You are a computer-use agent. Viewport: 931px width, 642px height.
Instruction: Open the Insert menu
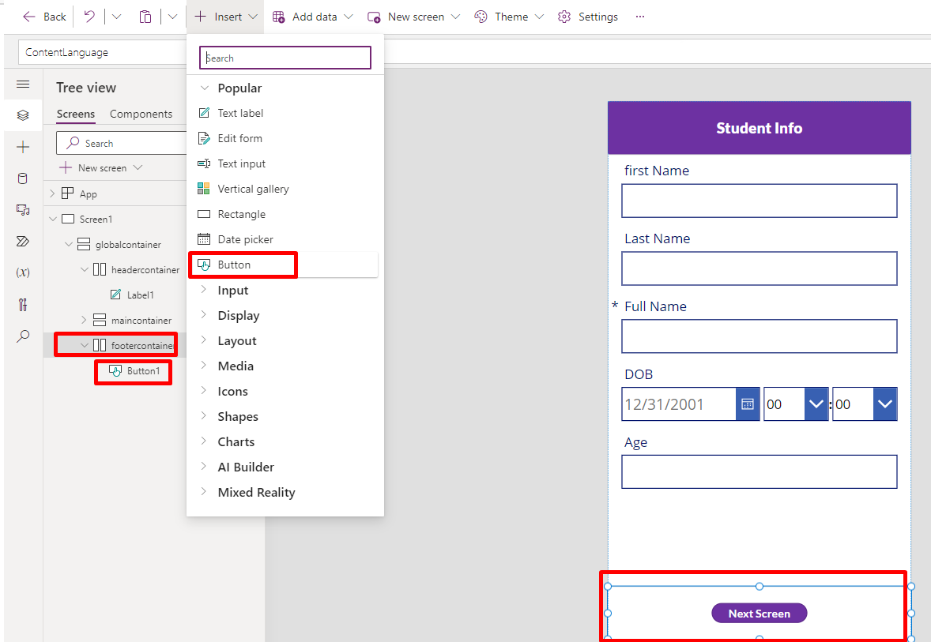225,17
